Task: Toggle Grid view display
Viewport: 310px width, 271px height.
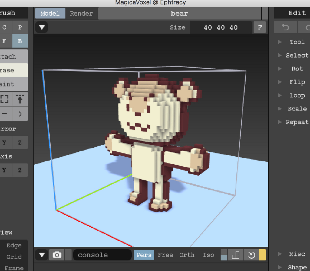Action: [x=14, y=257]
